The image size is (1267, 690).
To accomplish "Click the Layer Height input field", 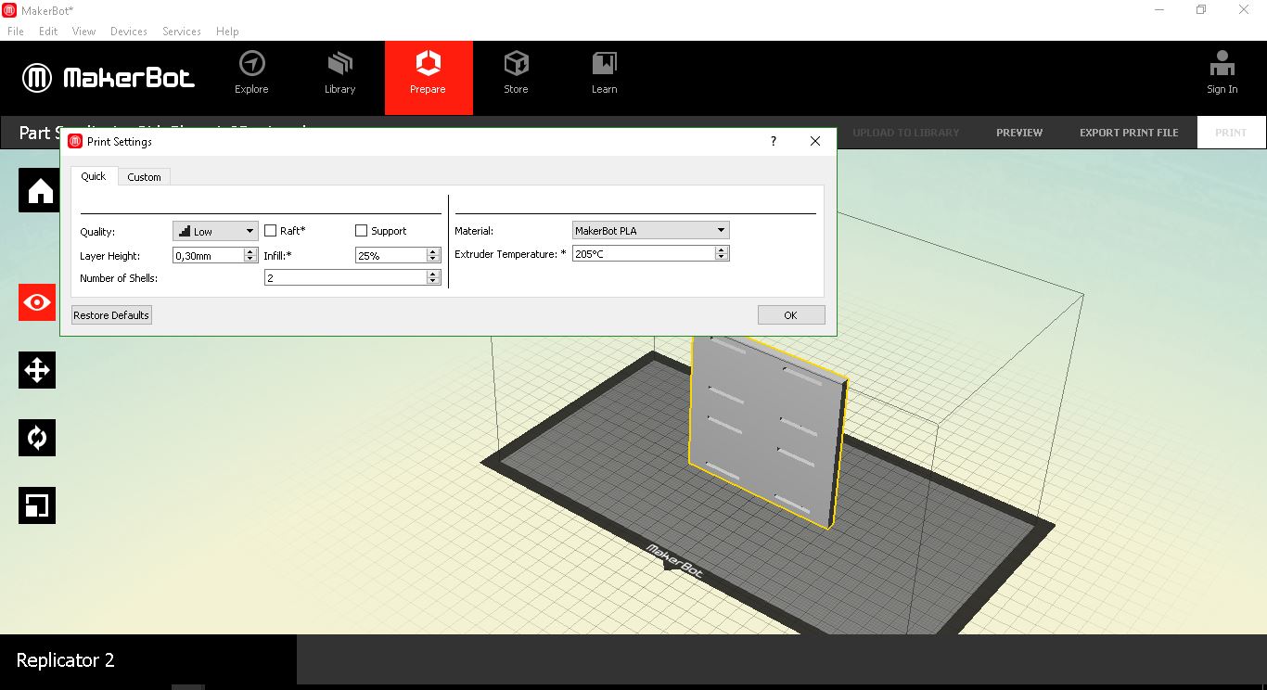I will pos(209,255).
